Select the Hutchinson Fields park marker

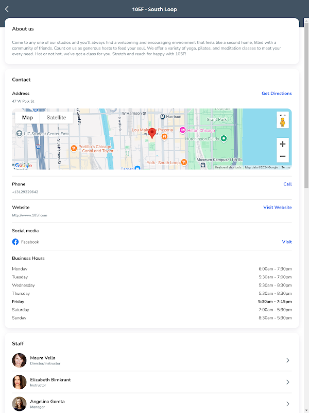(x=224, y=138)
